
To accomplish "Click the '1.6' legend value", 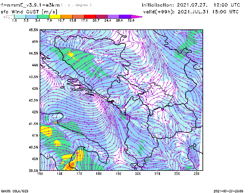I will point(14,20).
